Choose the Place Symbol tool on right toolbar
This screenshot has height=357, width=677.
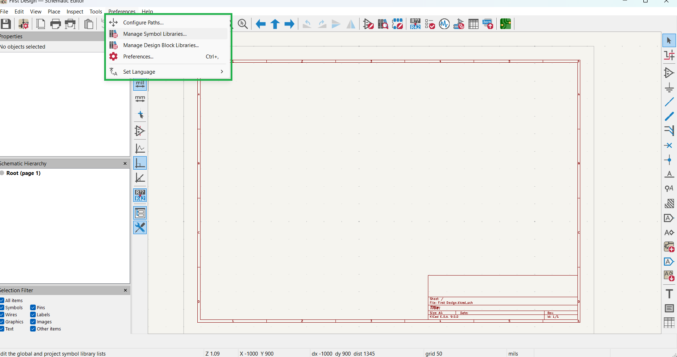[x=669, y=73]
